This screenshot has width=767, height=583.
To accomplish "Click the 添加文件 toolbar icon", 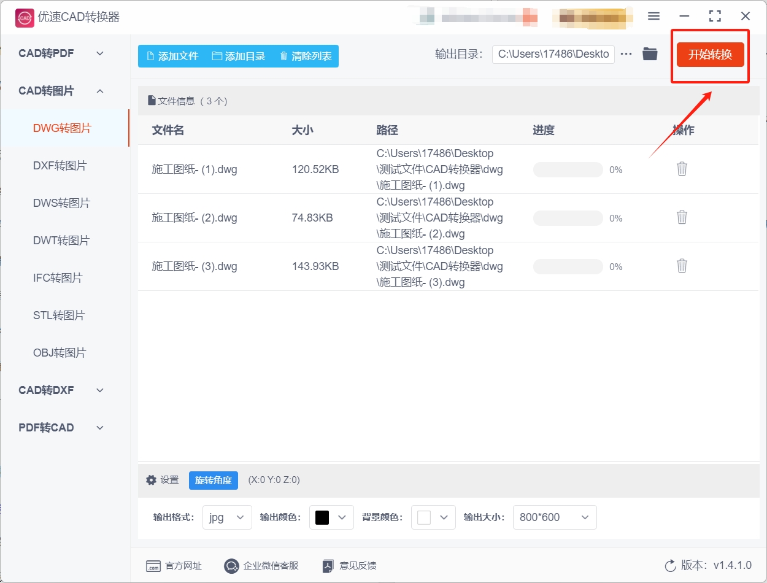I will pyautogui.click(x=149, y=56).
